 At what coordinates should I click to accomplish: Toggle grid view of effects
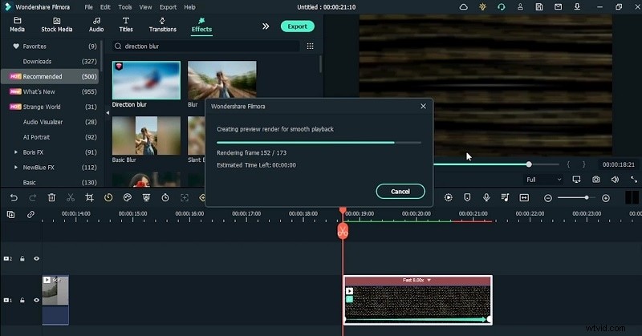[x=310, y=47]
